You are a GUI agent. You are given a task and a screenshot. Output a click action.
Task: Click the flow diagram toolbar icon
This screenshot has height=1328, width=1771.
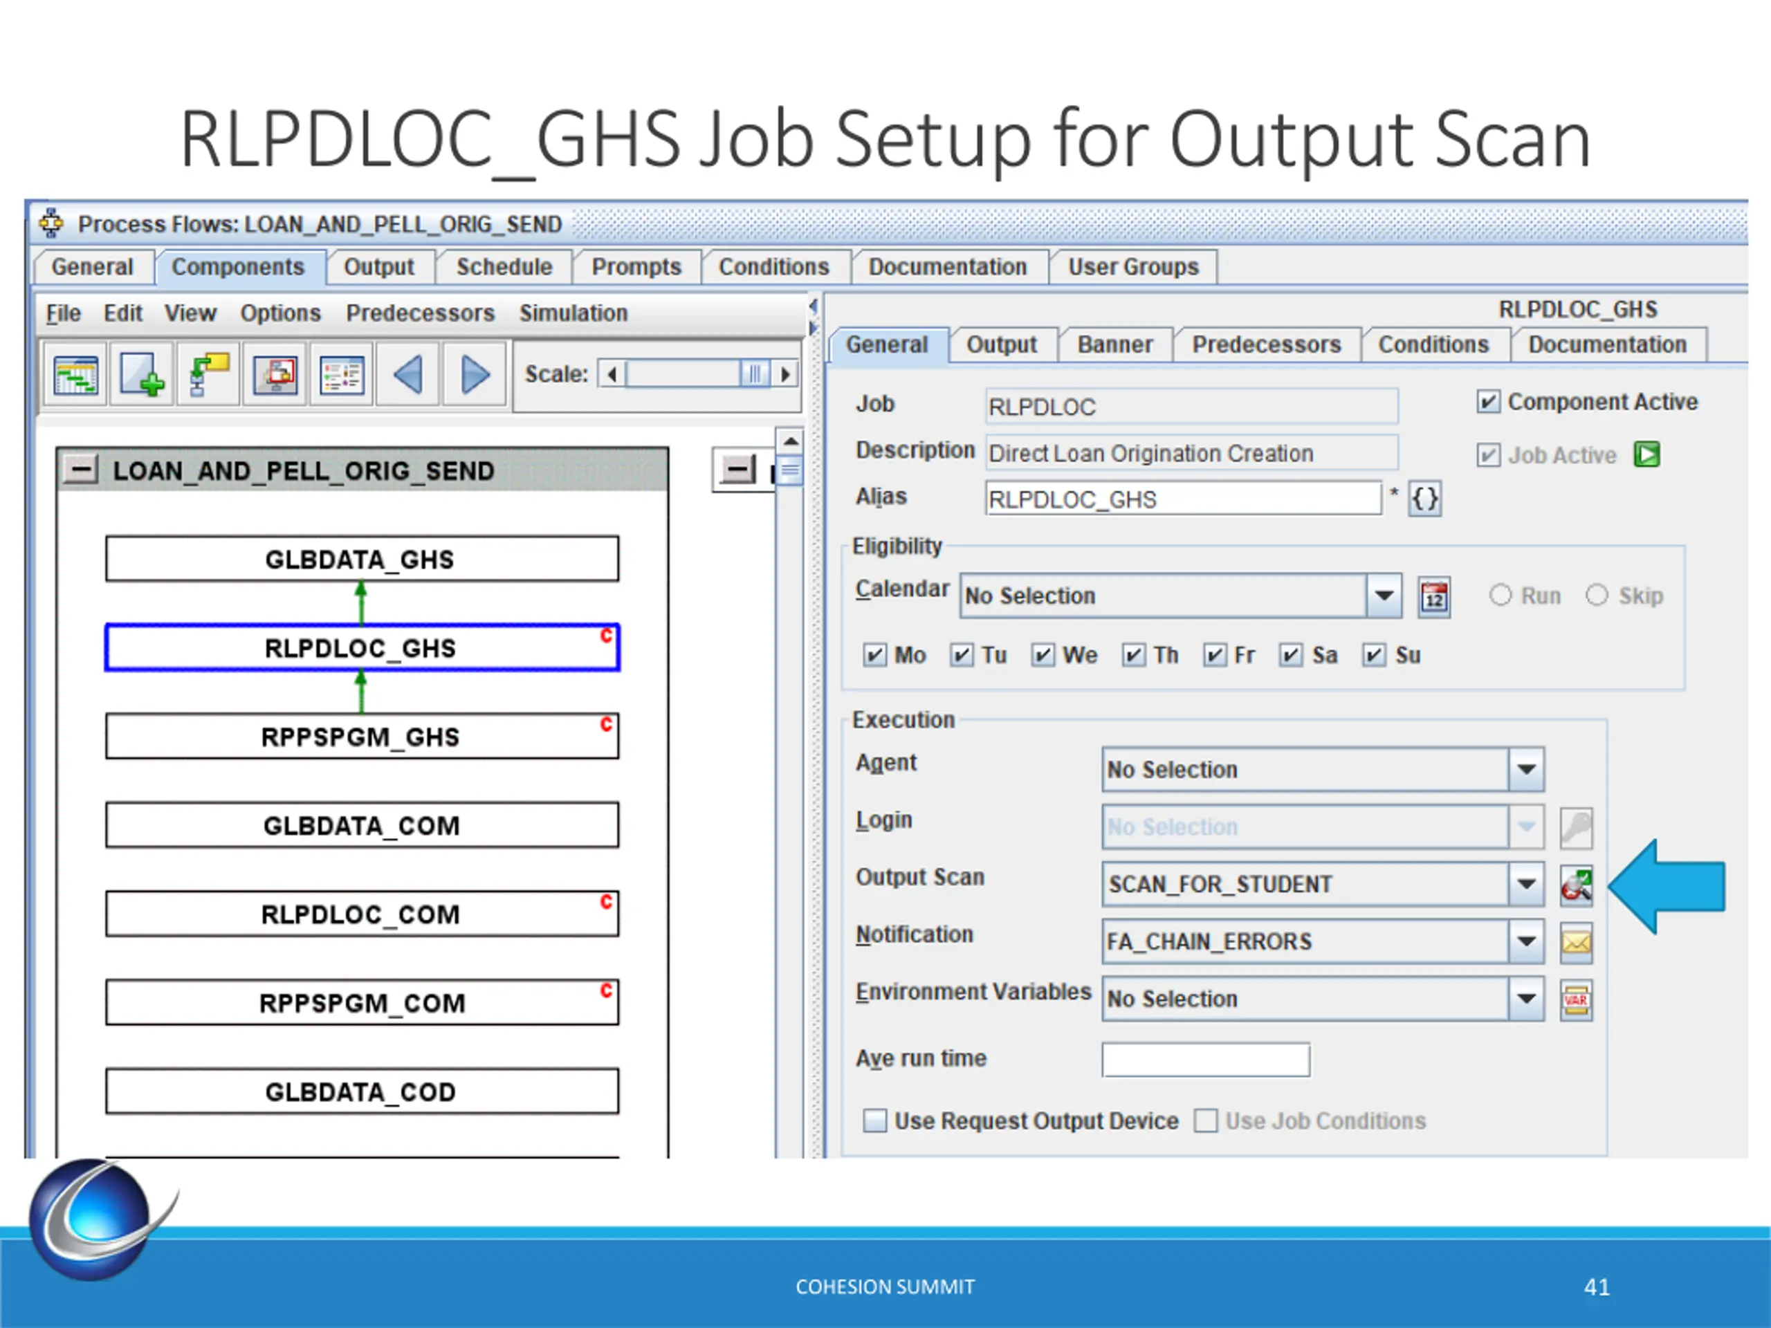pos(208,375)
